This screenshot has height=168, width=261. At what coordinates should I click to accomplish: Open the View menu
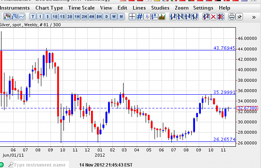coord(106,8)
